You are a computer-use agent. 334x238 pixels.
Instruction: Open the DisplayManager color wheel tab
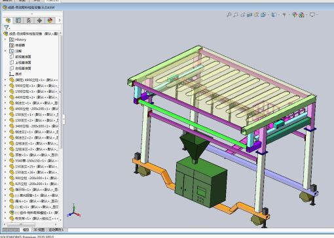(50, 20)
